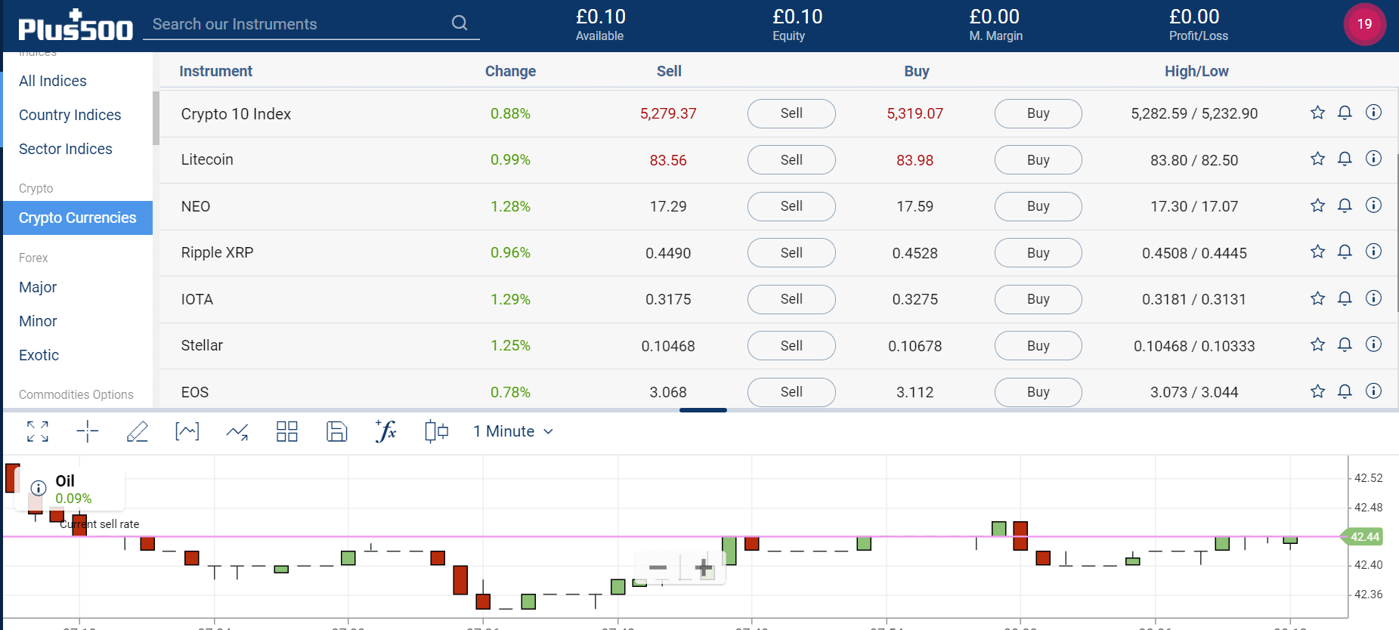Open Minor forex category

(38, 321)
